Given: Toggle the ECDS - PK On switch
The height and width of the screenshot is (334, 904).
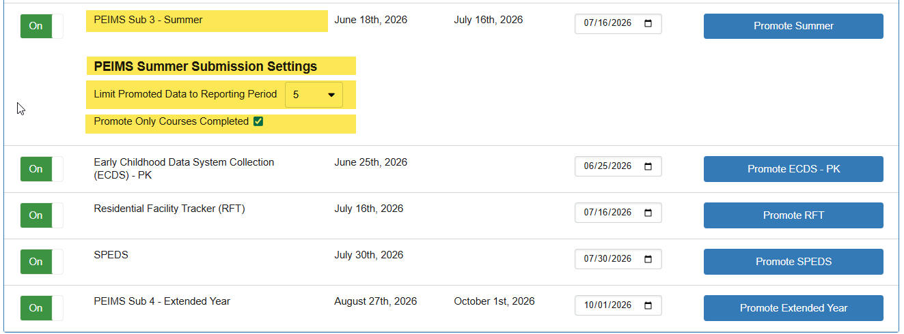Looking at the screenshot, I should click(x=41, y=169).
